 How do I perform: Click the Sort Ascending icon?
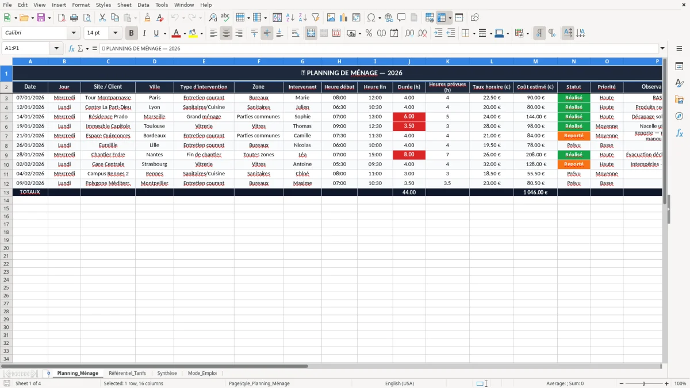click(x=290, y=18)
